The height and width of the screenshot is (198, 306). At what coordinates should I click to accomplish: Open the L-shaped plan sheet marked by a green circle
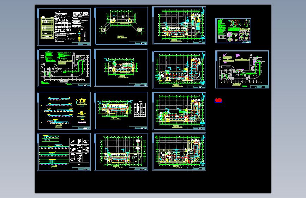(179, 151)
